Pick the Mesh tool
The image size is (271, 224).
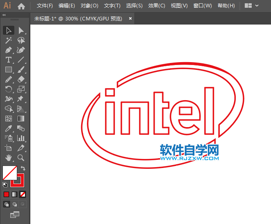(x=9, y=119)
